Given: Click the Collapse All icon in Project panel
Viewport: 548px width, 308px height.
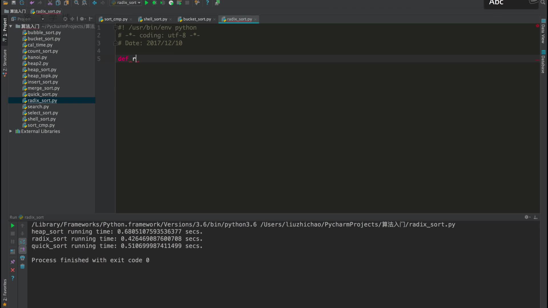Looking at the screenshot, I should click(x=72, y=19).
